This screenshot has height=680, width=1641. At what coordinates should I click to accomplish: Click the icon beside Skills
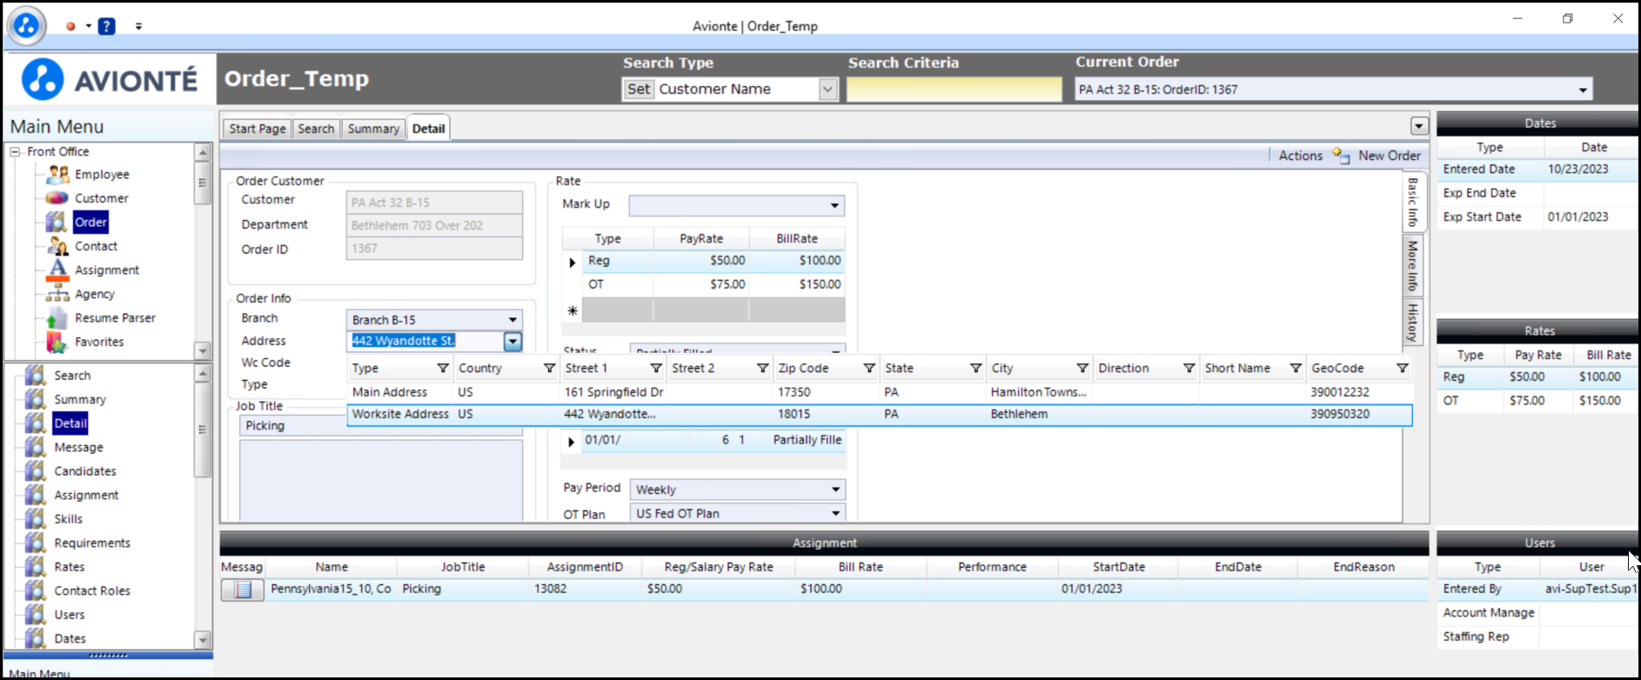(x=36, y=518)
